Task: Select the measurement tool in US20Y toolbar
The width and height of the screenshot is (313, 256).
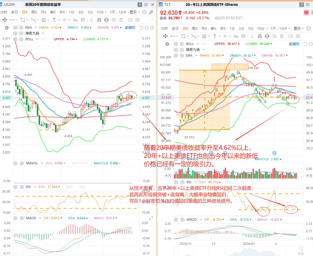Action: point(54,20)
